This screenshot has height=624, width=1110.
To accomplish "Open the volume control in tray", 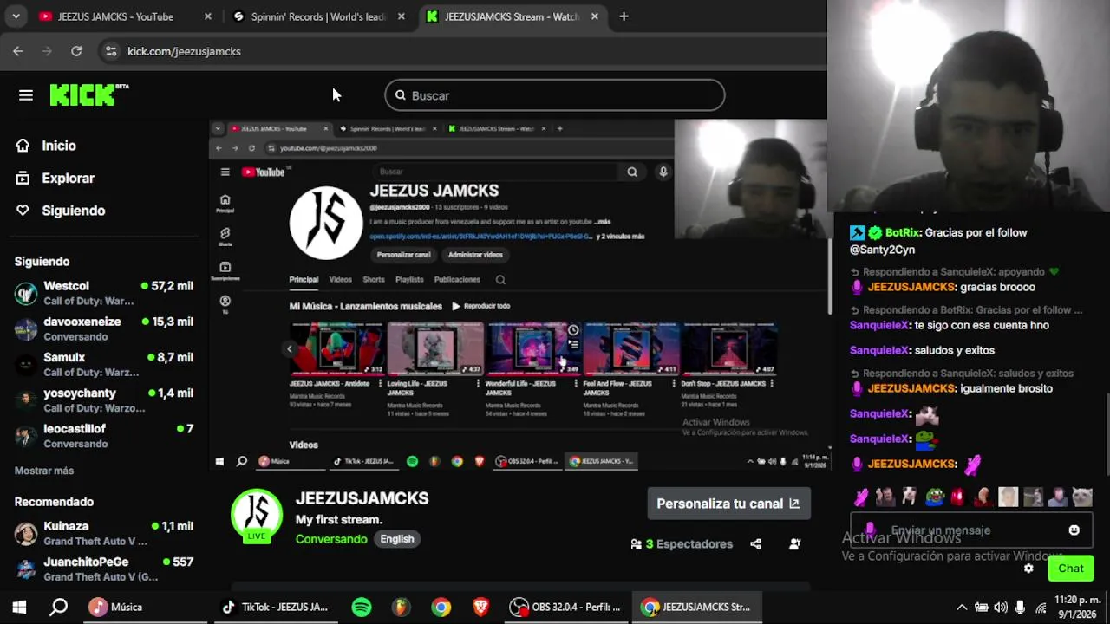I will click(1001, 607).
